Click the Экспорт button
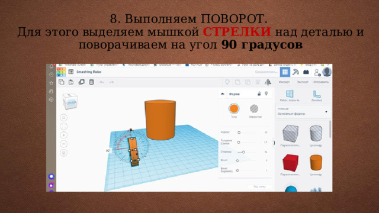 tap(303, 82)
